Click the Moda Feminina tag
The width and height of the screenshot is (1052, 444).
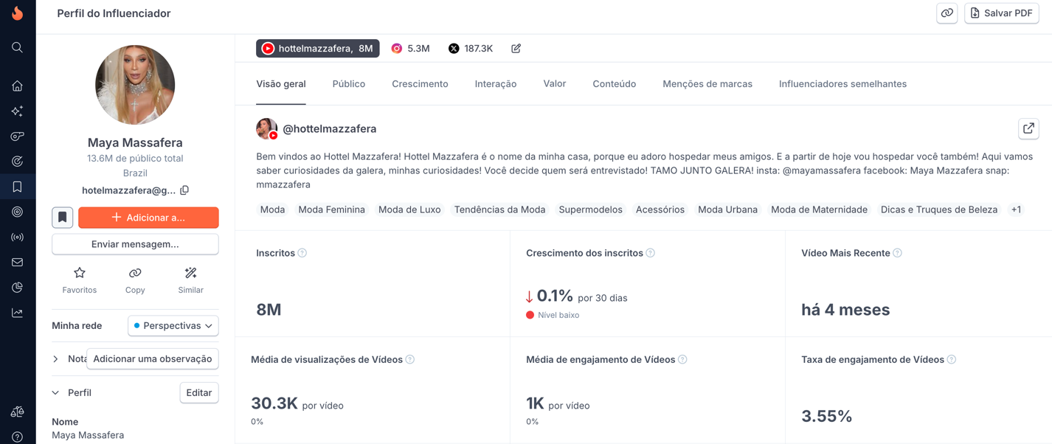coord(331,209)
